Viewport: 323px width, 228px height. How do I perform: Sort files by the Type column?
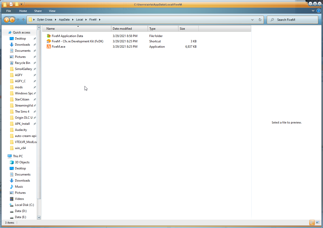click(163, 29)
